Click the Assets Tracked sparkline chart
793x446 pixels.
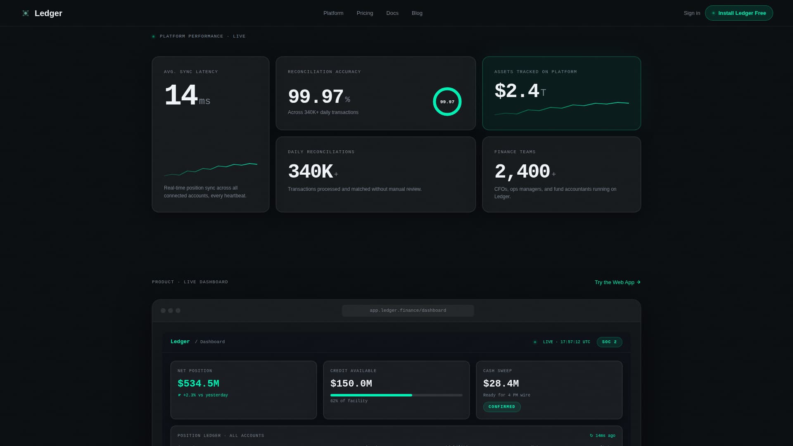coord(562,109)
